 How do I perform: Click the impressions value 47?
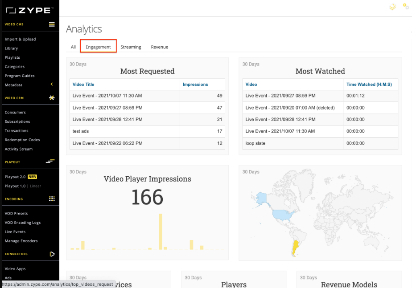[x=220, y=108]
